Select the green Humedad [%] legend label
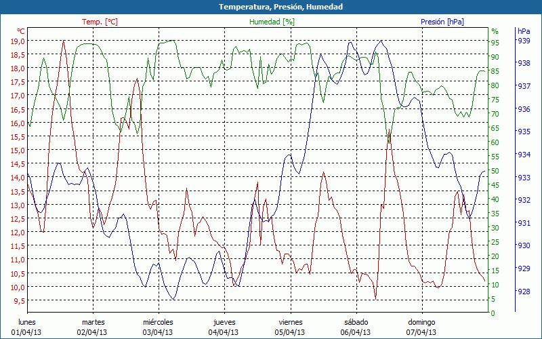The height and width of the screenshot is (339, 542). (x=272, y=22)
